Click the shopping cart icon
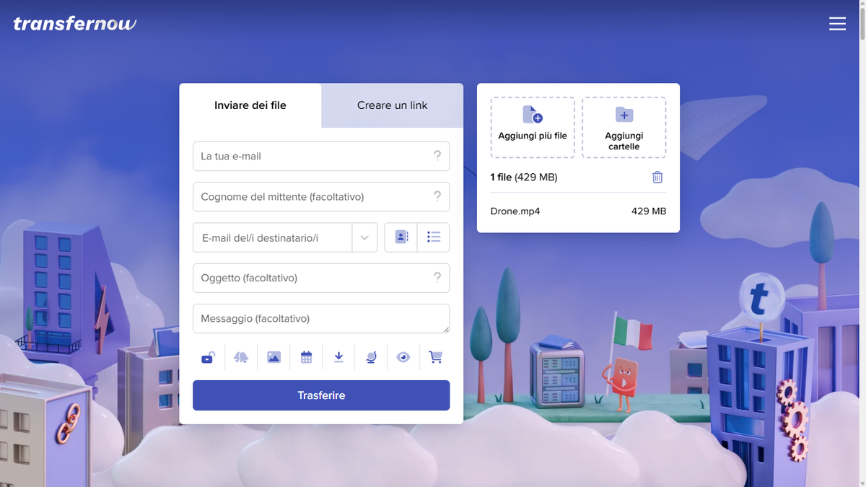Screen dimensions: 866x487 coord(435,357)
